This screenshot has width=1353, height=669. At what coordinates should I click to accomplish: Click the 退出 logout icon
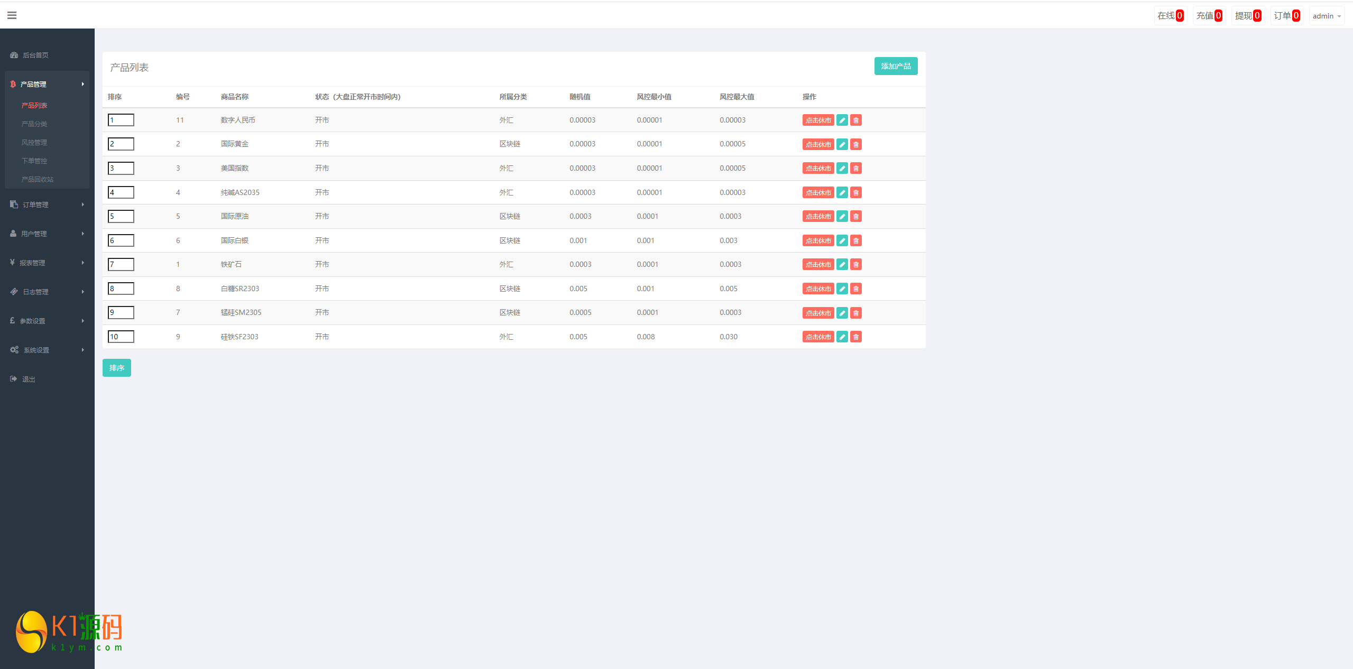tap(14, 379)
